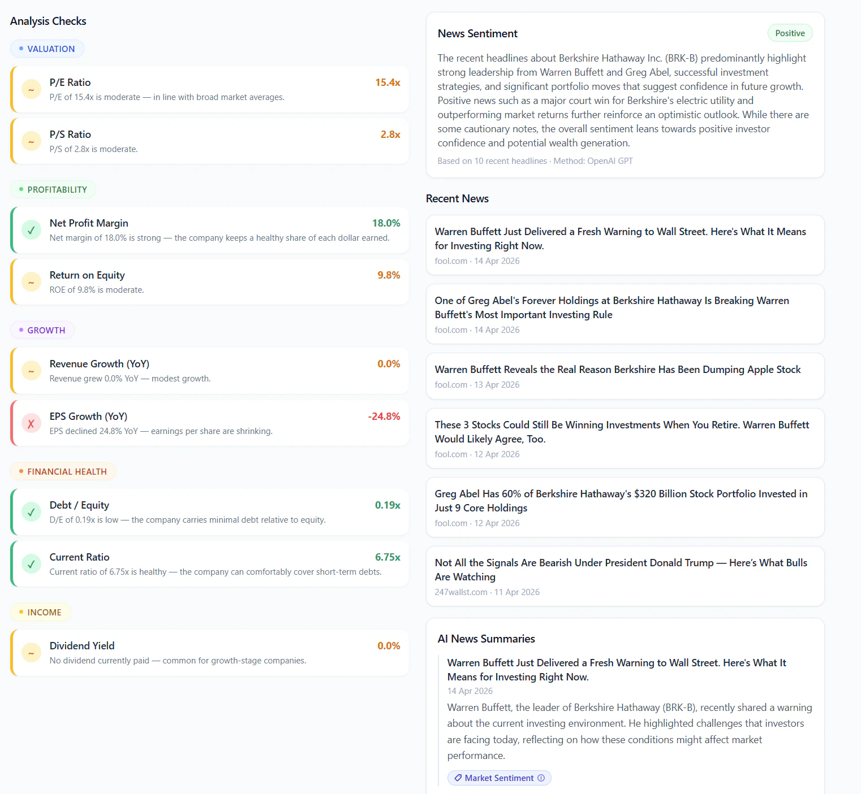
Task: Click the Dividend Yield value 0.0%
Action: [389, 646]
